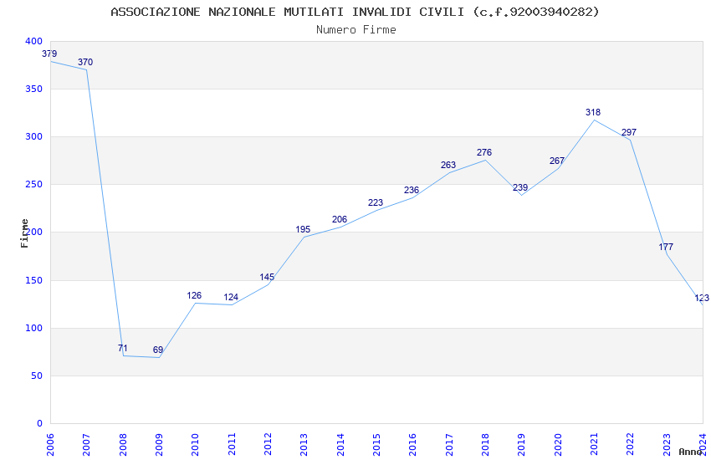Click the data label 267 for 2020
This screenshot has width=711, height=460.
click(557, 161)
